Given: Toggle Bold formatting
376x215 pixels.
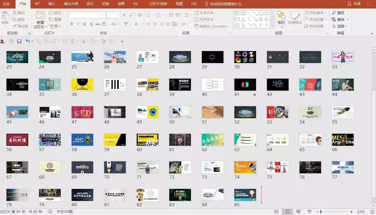Looking at the screenshot, I should pos(71,24).
